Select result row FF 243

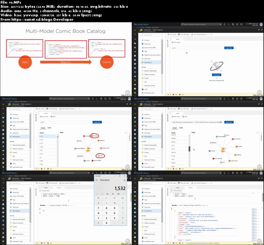(179, 156)
